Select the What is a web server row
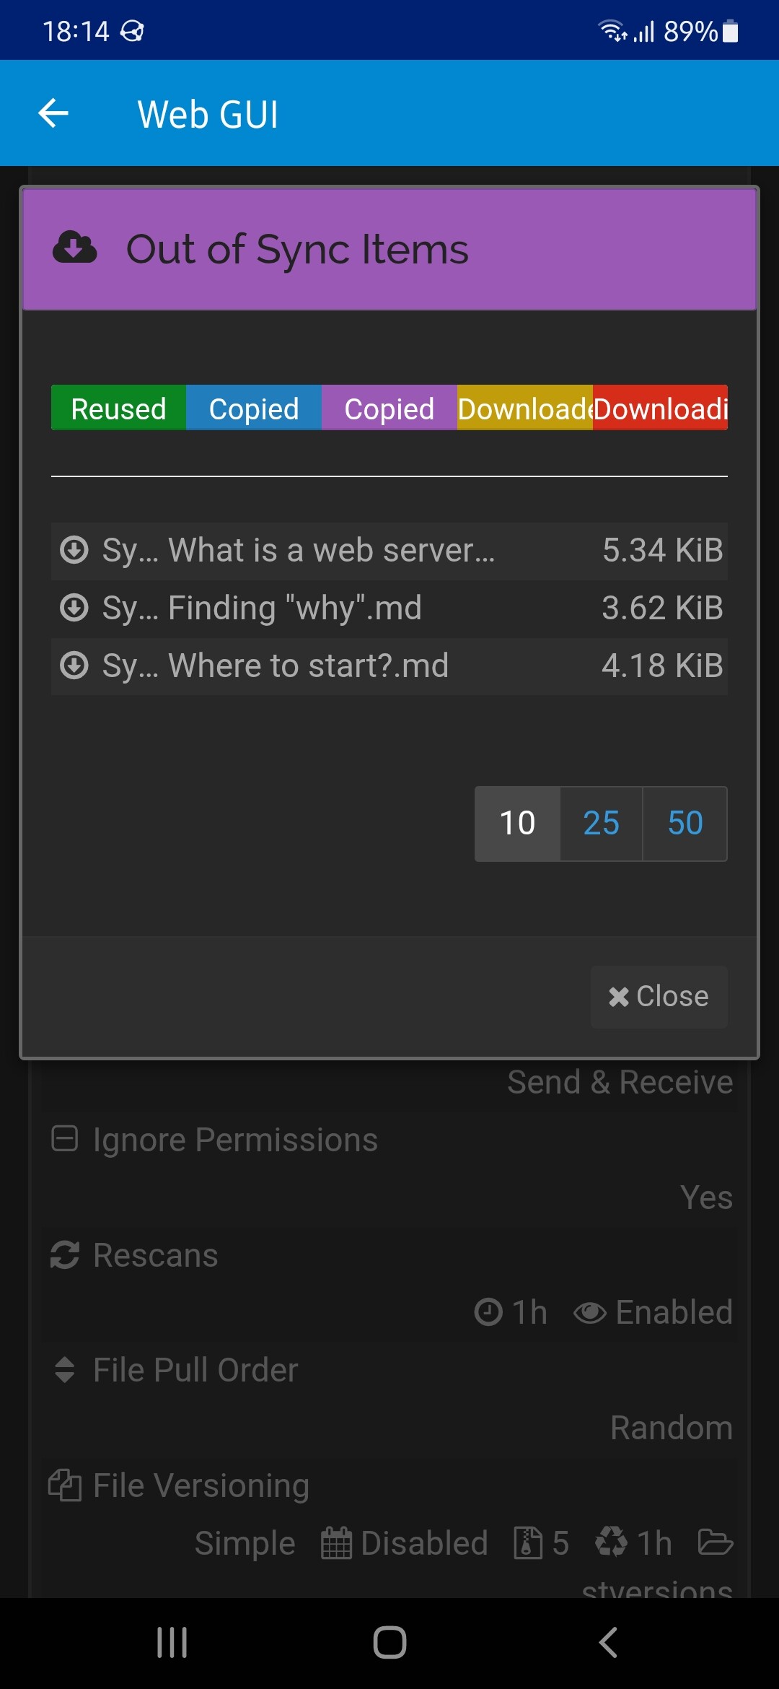Image resolution: width=779 pixels, height=1689 pixels. tap(332, 550)
